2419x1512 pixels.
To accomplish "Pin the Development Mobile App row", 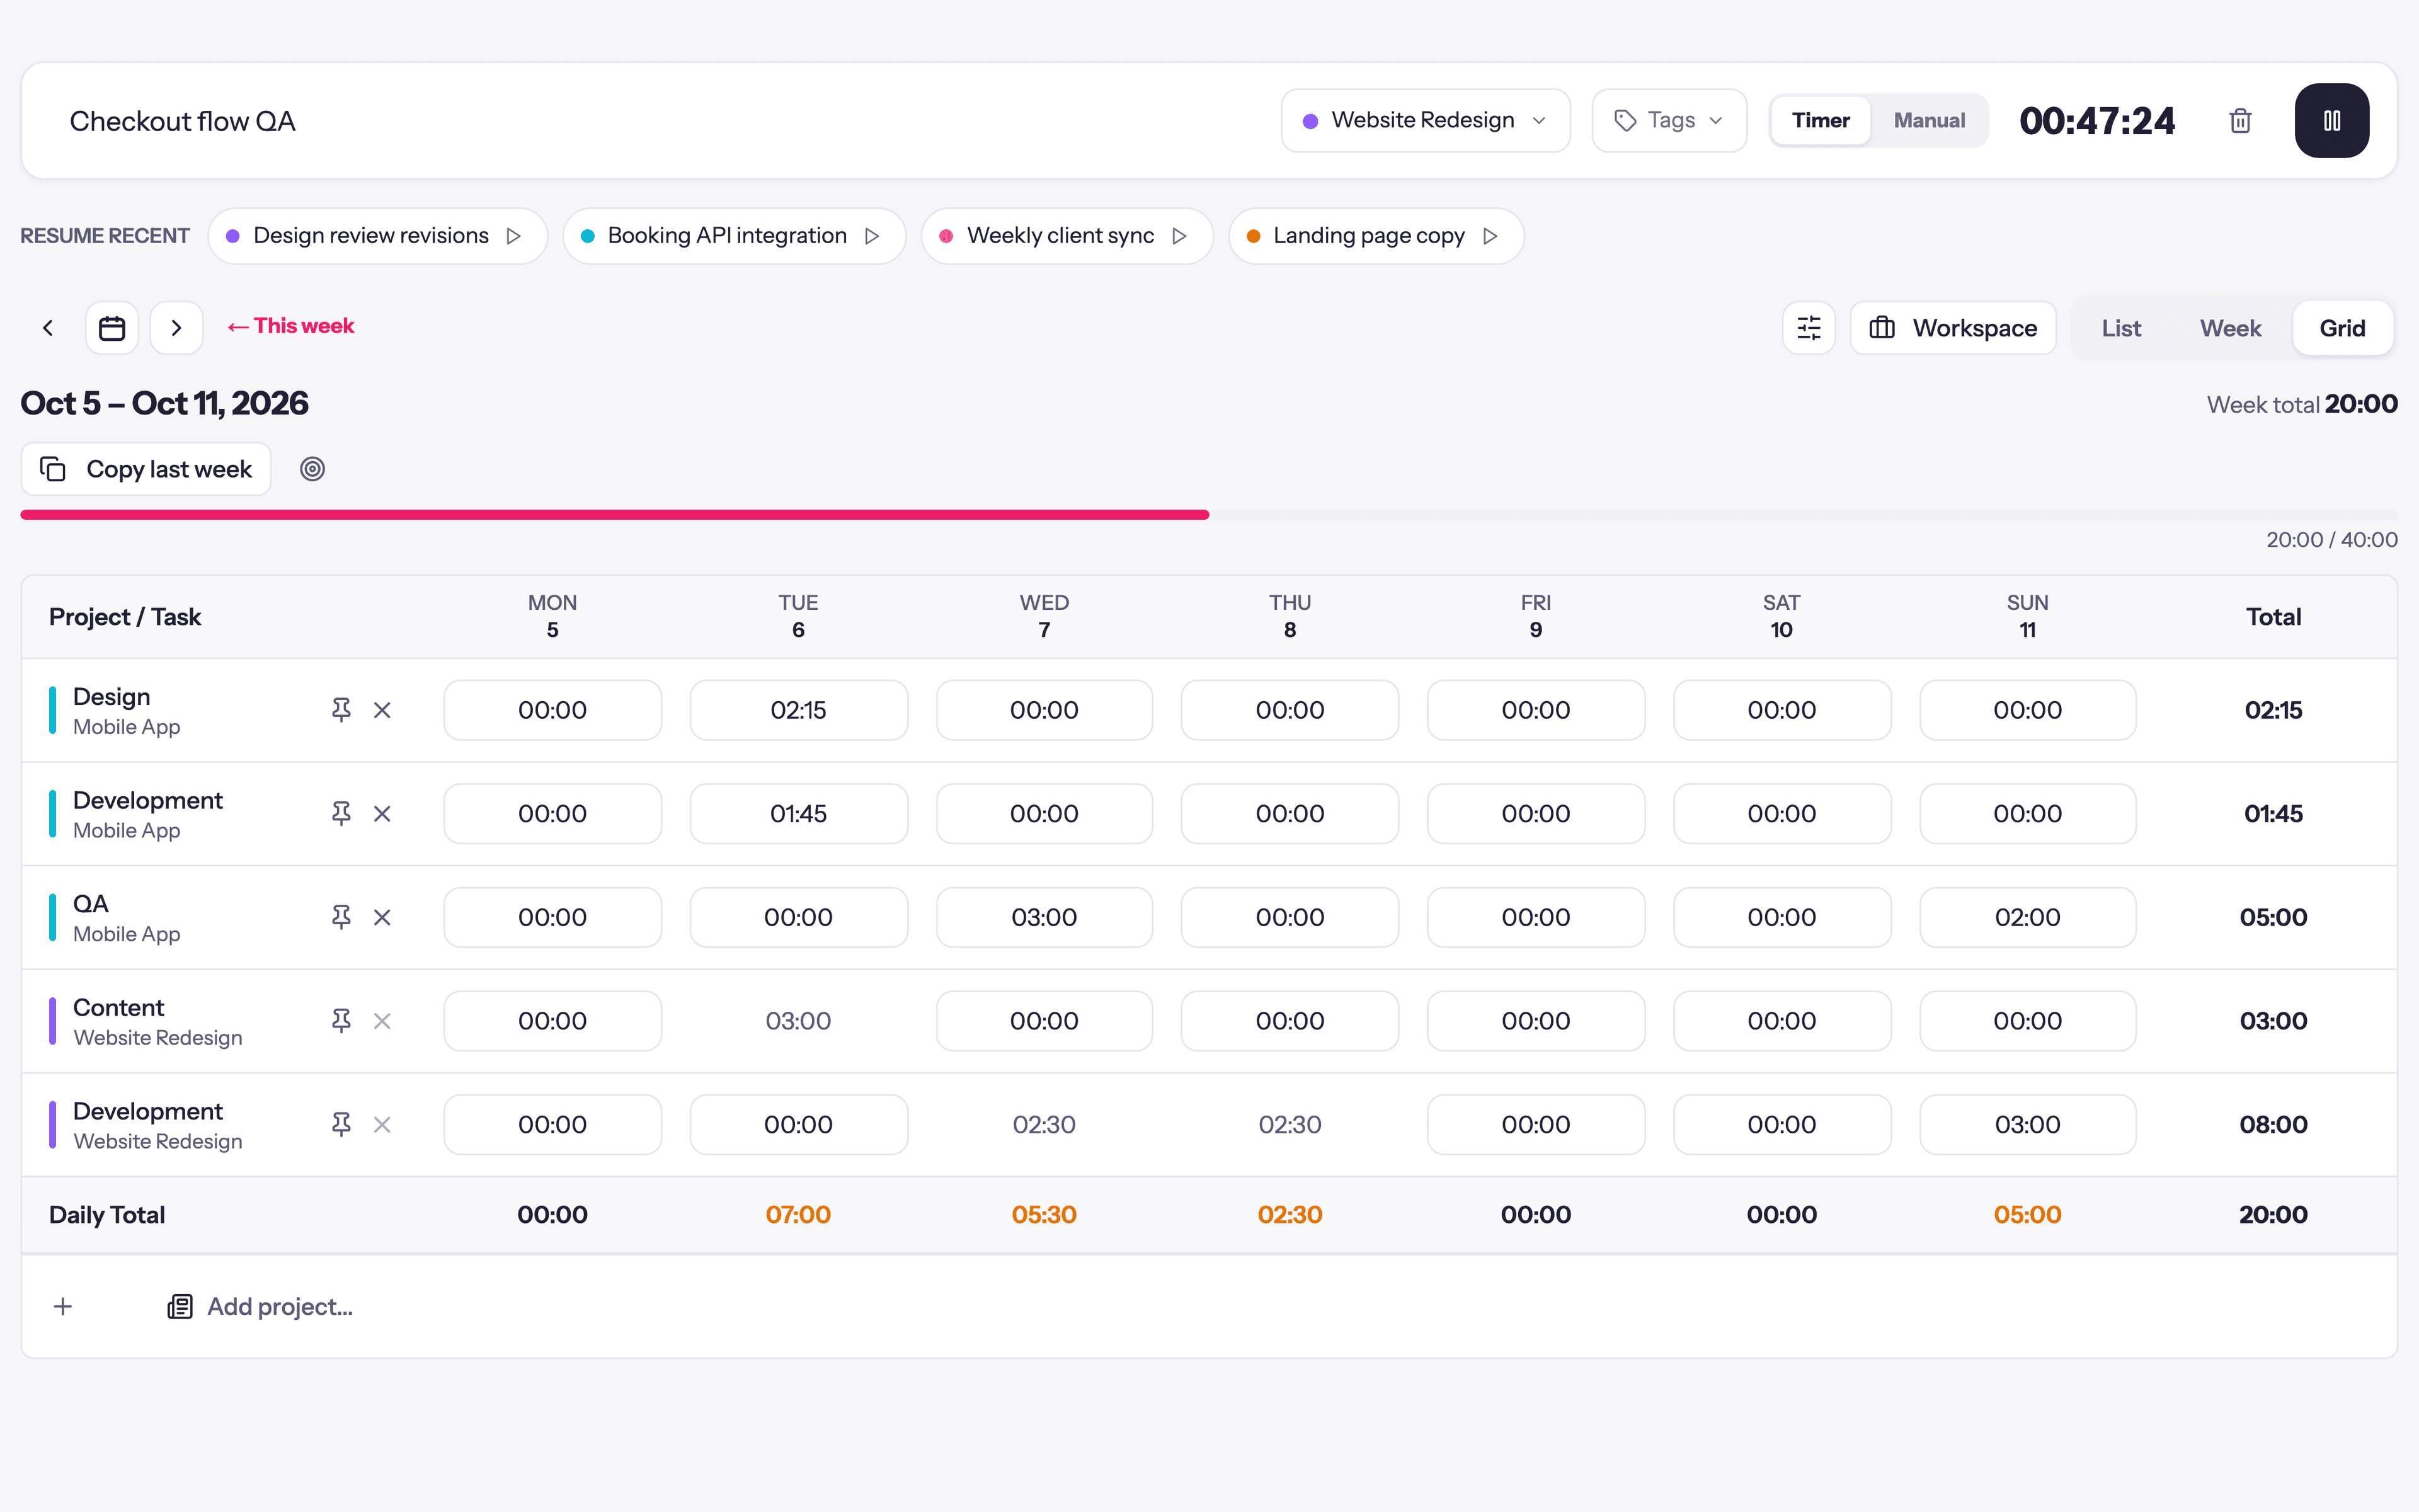I will click(x=341, y=814).
